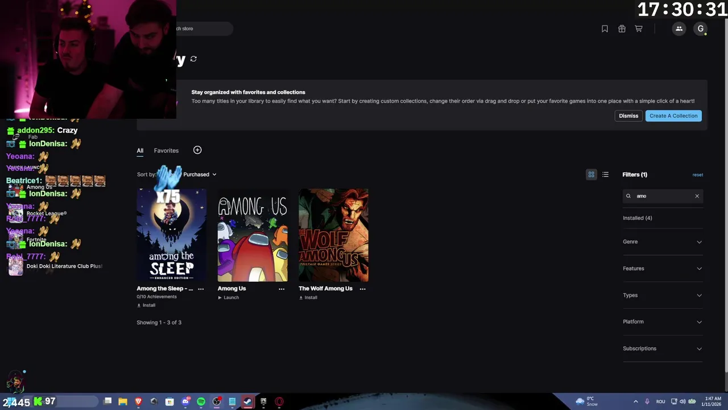The height and width of the screenshot is (410, 728).
Task: Quick launch Rocket League from sidebar
Action: (x=38, y=214)
